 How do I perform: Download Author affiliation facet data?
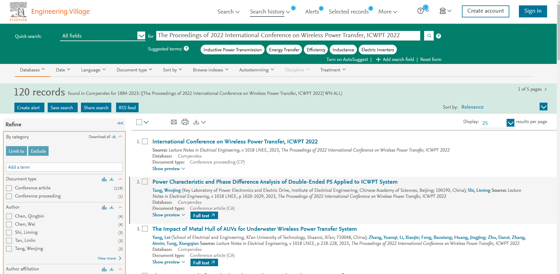tap(112, 269)
